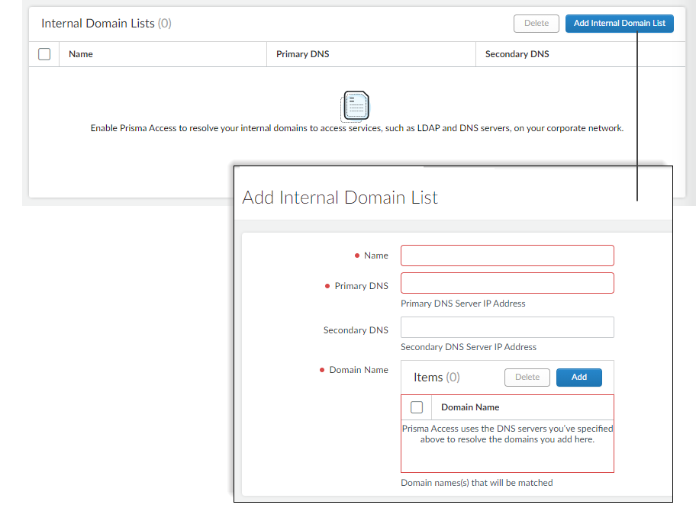This screenshot has width=696, height=524.
Task: Check the select-all checkbox in the main table
Action: click(44, 53)
